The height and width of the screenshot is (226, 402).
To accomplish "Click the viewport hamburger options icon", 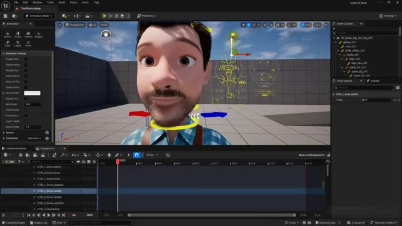I will [60, 25].
